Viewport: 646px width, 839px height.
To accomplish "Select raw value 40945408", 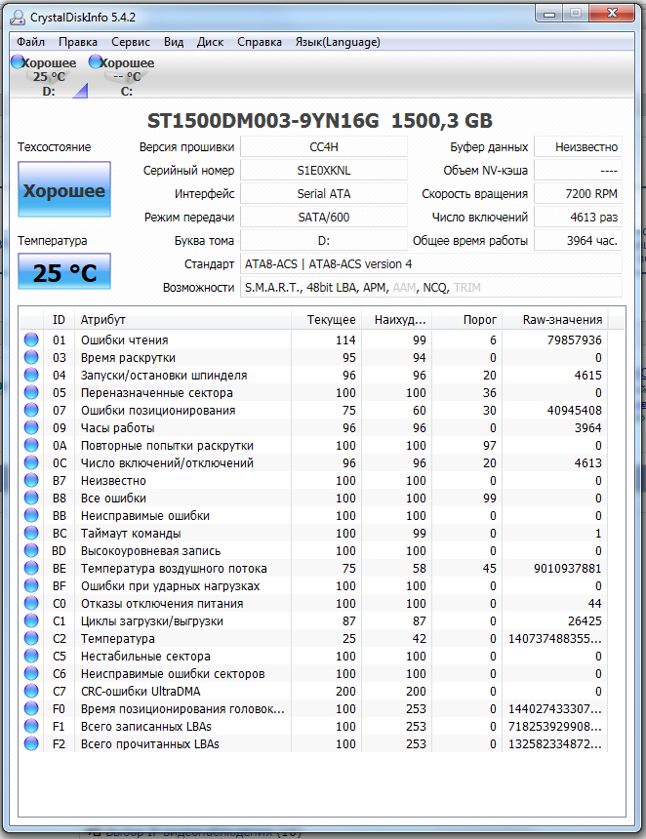I will coord(575,411).
